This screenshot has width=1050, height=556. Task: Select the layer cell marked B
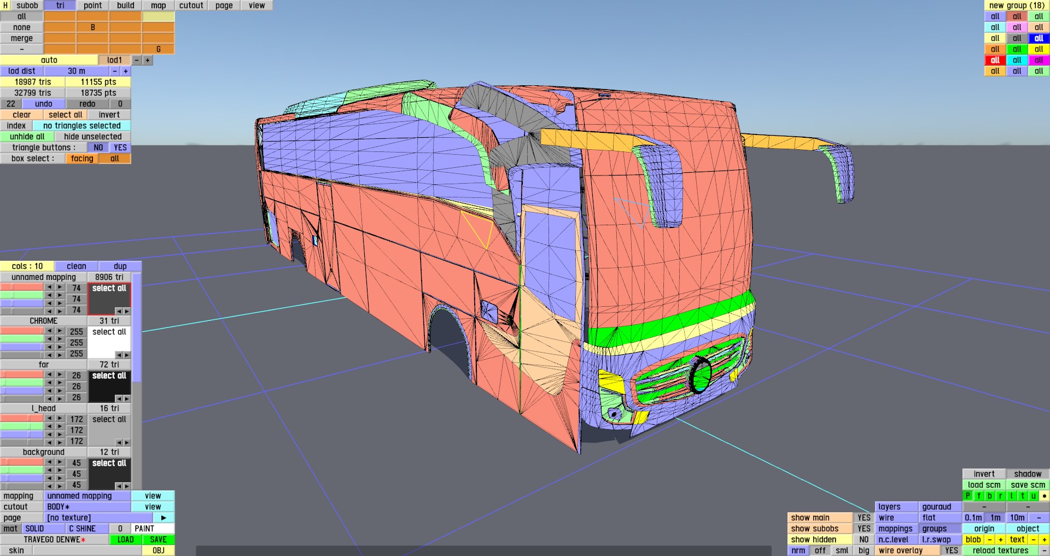(x=93, y=27)
